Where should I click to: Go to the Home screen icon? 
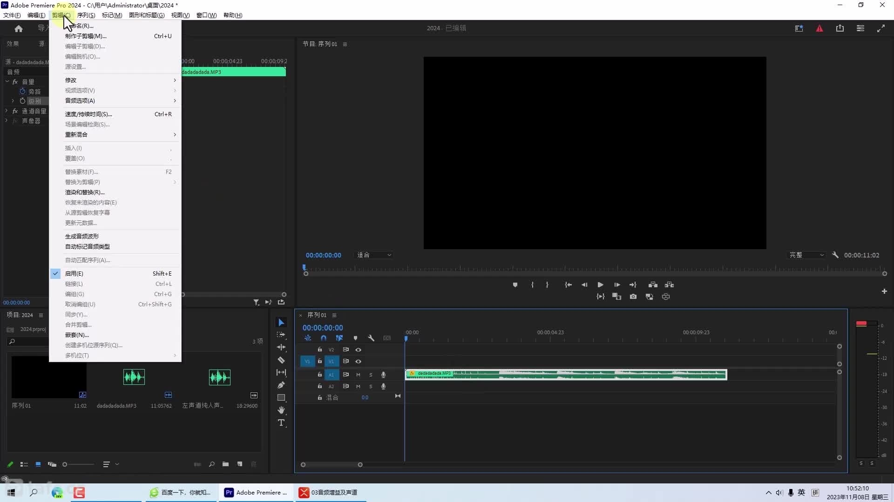(19, 28)
